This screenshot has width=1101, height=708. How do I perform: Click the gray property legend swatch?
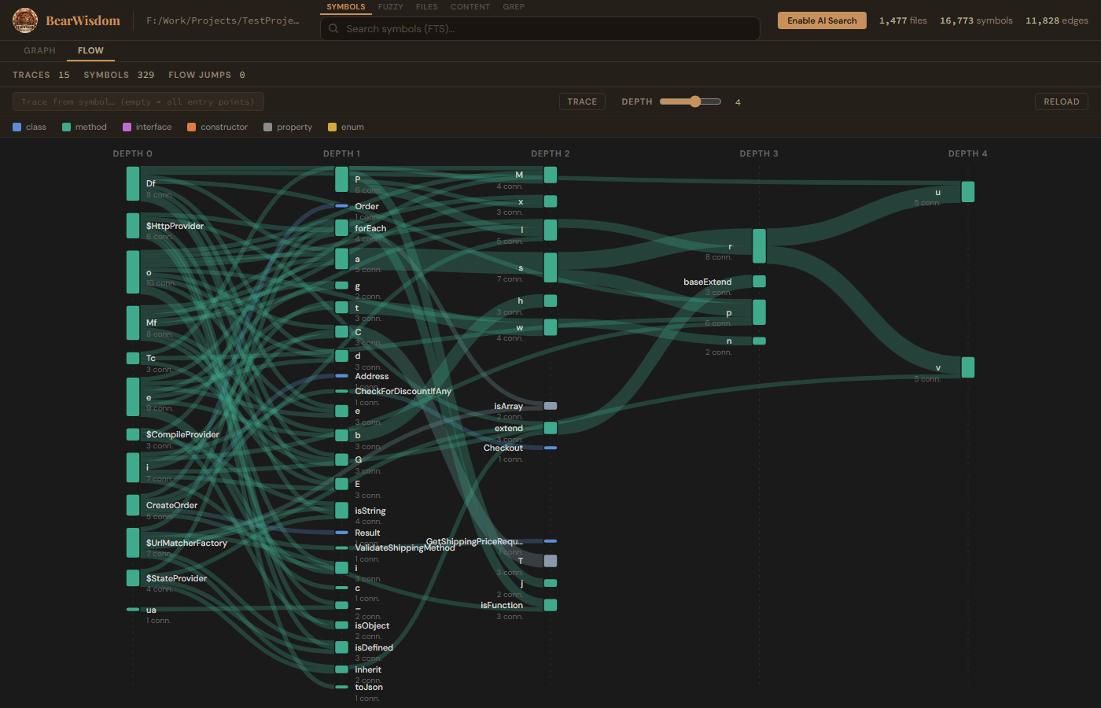267,127
